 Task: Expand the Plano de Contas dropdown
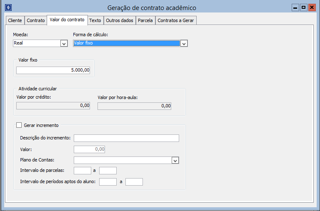(x=175, y=160)
